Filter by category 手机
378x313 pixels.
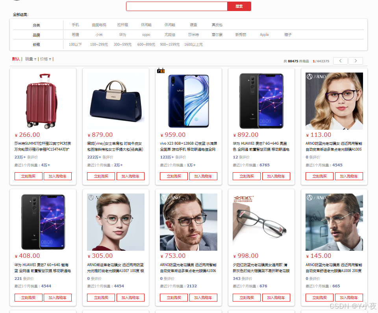(x=75, y=25)
